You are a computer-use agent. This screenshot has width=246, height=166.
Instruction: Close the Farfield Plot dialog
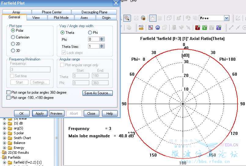[x=116, y=3]
